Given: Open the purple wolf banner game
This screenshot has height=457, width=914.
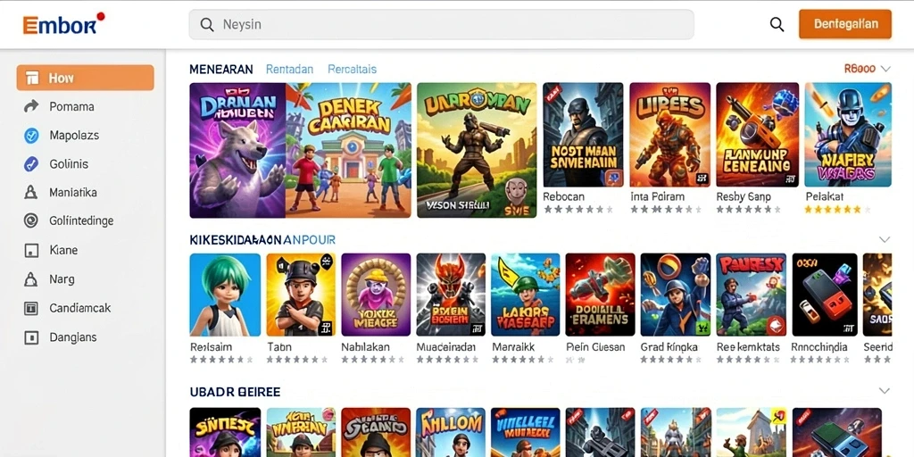Looking at the screenshot, I should coord(237,150).
